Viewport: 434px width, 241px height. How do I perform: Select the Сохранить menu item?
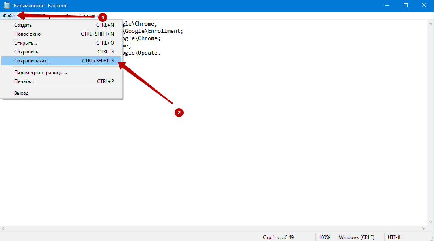tap(26, 52)
